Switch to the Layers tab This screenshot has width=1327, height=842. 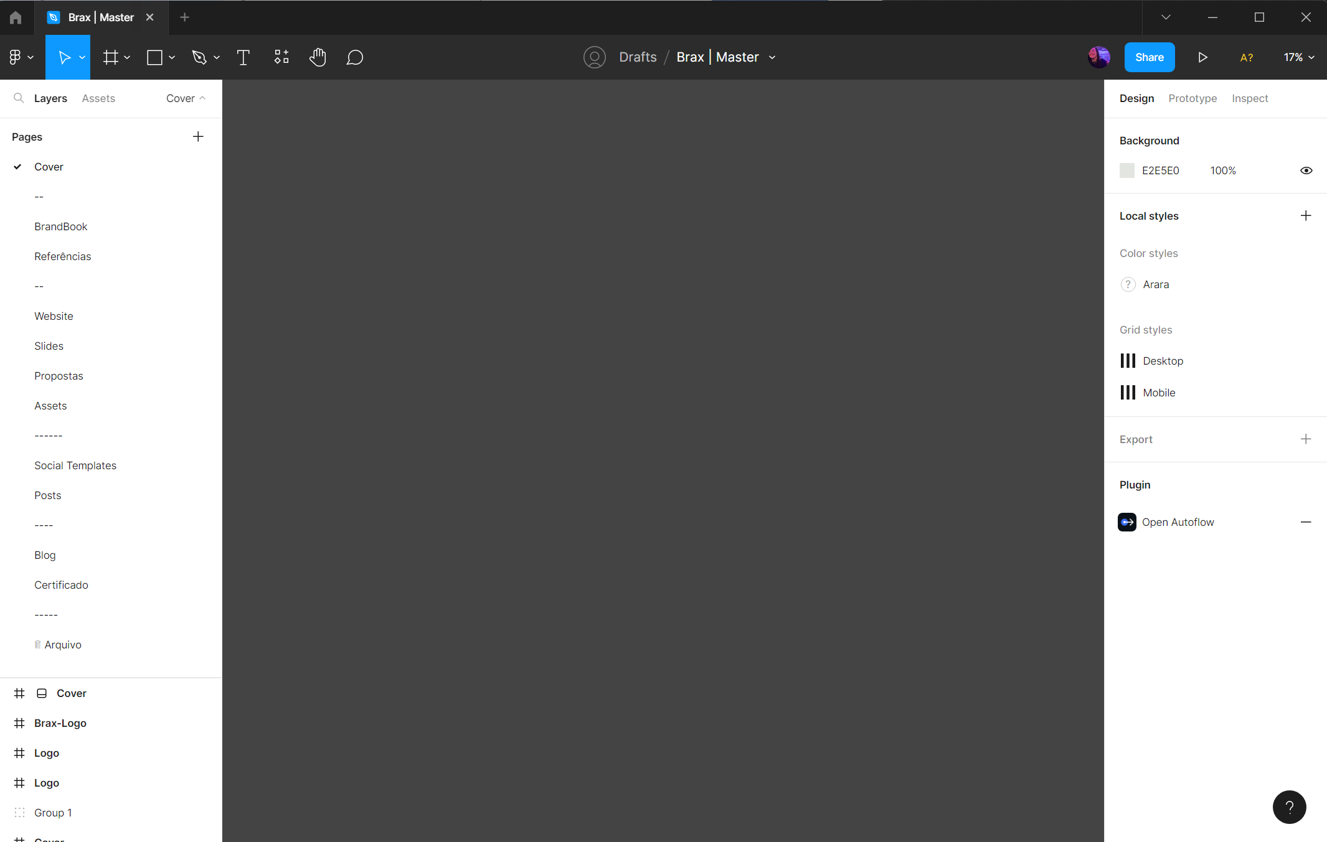point(50,98)
